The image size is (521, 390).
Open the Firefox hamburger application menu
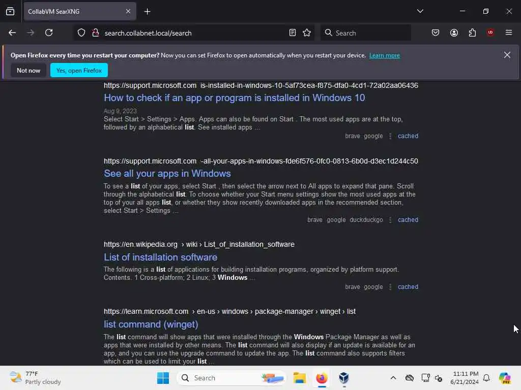[509, 32]
